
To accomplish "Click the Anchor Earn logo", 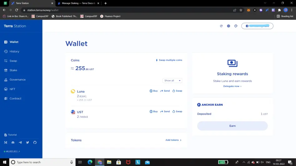I will [199, 105].
